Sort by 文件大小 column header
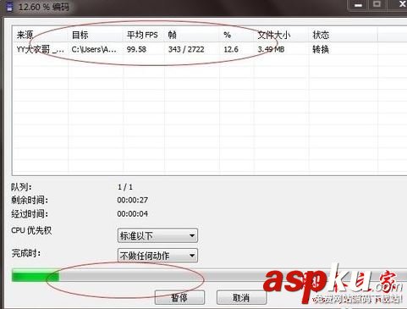This screenshot has height=309, width=407. tap(282, 35)
